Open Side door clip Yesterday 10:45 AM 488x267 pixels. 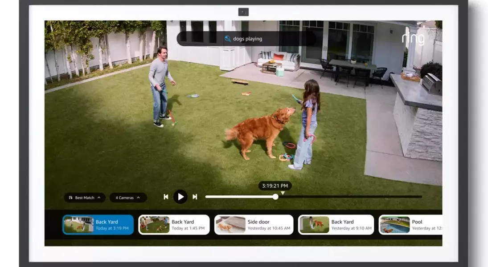[x=254, y=224]
